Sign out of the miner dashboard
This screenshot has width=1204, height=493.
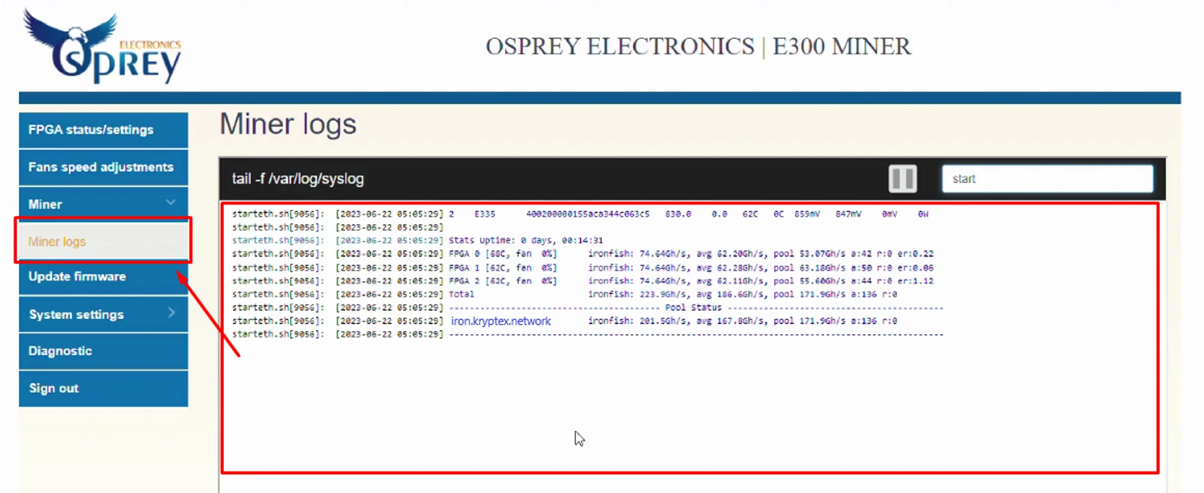click(54, 388)
